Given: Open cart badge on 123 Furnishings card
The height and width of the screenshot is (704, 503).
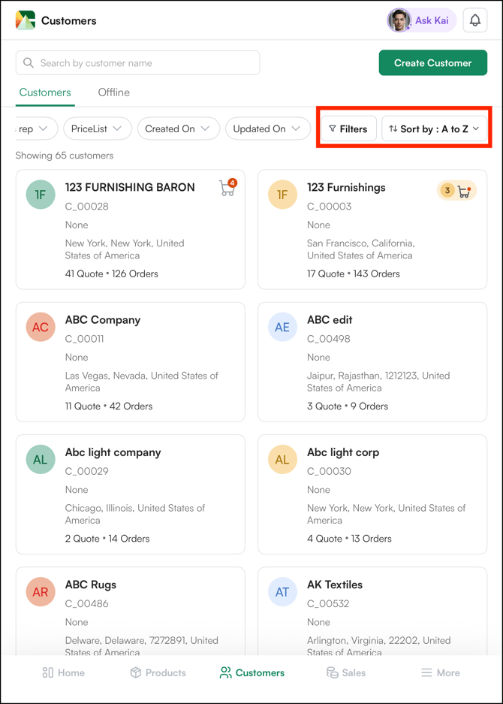Looking at the screenshot, I should (457, 191).
